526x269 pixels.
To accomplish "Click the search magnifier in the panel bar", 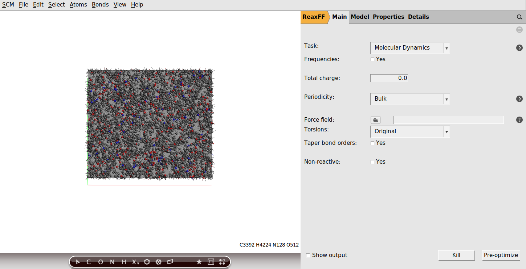I will click(519, 17).
